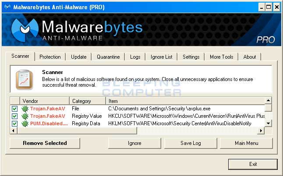The image size is (283, 176).
Task: Open the Ignore List tab
Action: point(162,57)
